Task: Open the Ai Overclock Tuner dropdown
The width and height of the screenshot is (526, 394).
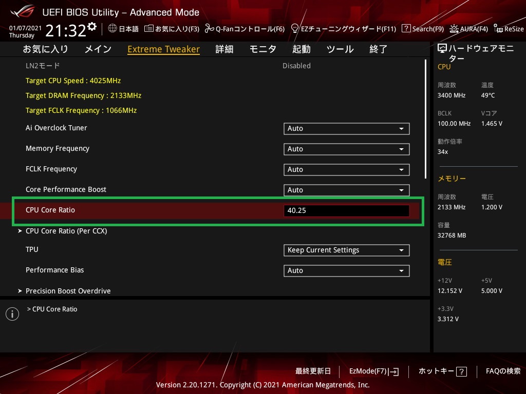Action: pyautogui.click(x=347, y=129)
